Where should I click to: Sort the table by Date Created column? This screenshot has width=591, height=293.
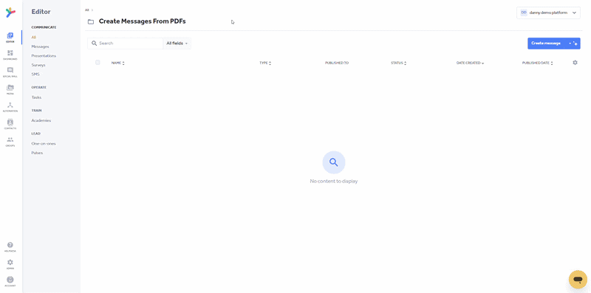click(x=470, y=63)
